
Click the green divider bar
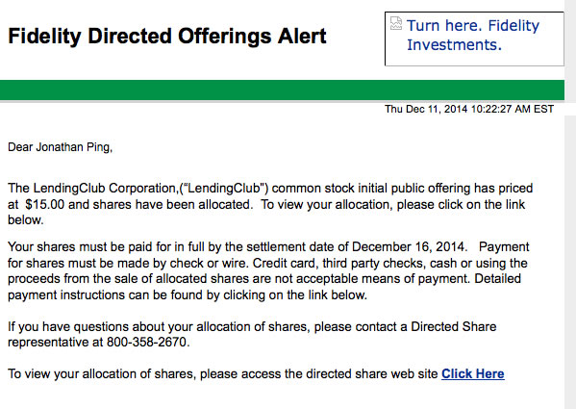282,90
